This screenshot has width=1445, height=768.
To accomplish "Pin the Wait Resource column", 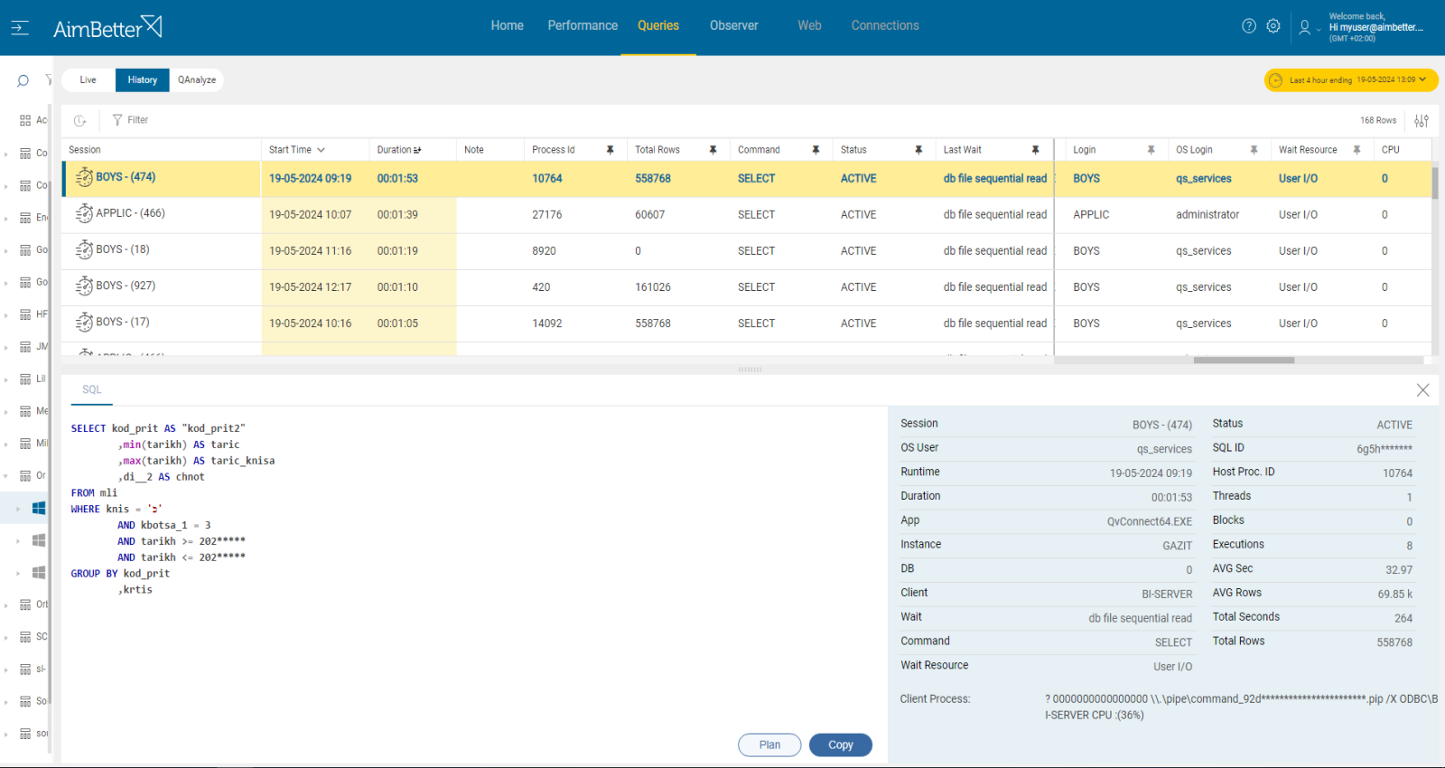I will click(x=1356, y=150).
